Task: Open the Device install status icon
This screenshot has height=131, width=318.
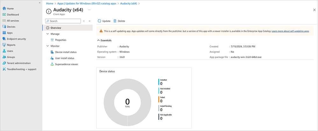Action: 52,52
